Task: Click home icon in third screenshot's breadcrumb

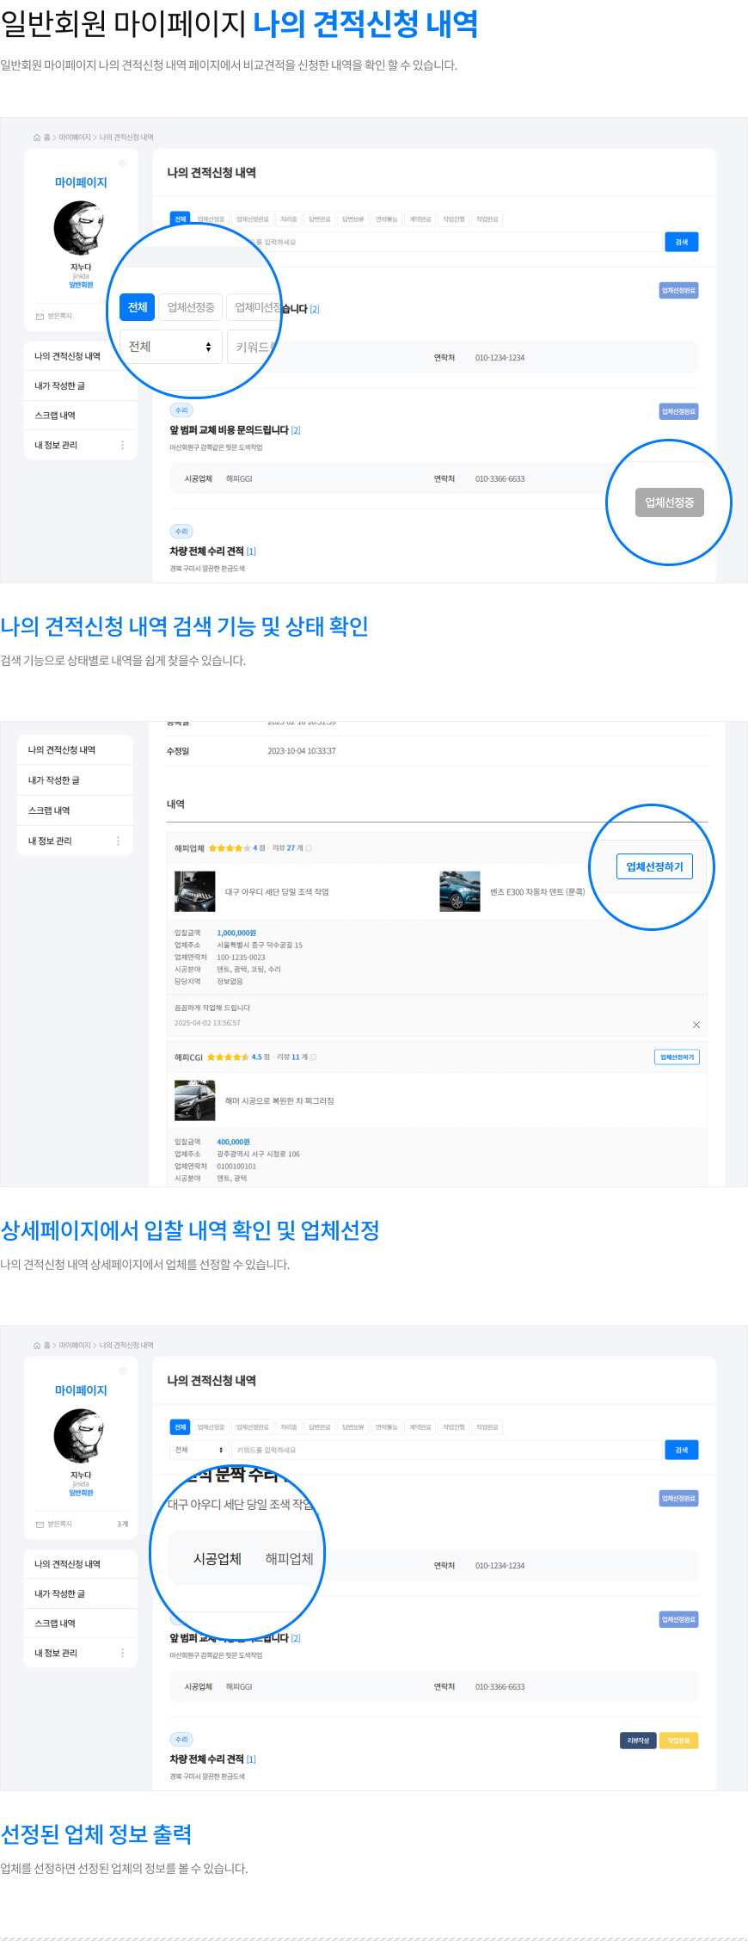Action: (37, 1346)
